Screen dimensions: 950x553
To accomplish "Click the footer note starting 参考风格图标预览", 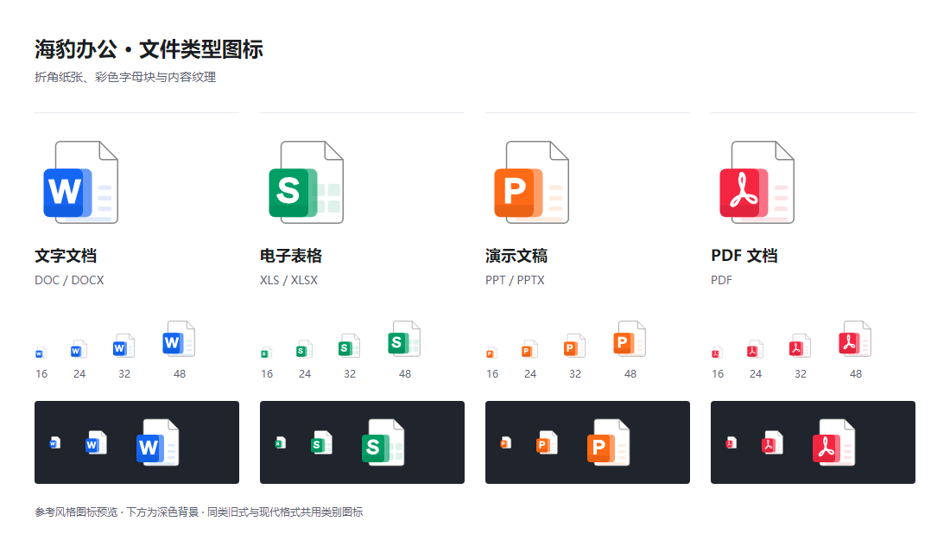I will (x=199, y=512).
